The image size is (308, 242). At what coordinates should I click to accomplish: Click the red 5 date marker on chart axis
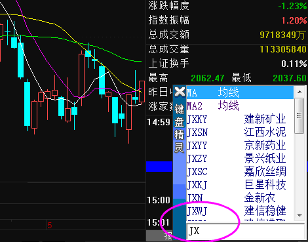tap(50, 226)
